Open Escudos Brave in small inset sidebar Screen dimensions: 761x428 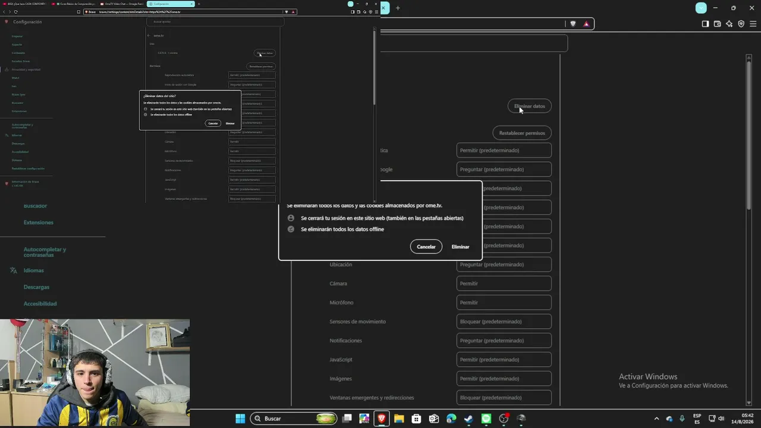(21, 61)
